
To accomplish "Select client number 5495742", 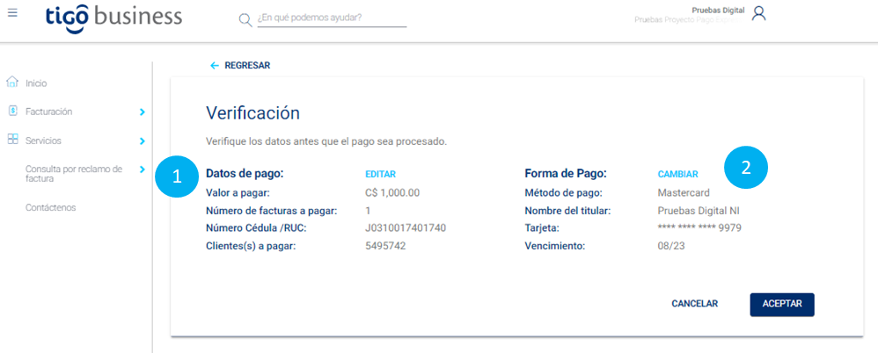I will [x=385, y=246].
